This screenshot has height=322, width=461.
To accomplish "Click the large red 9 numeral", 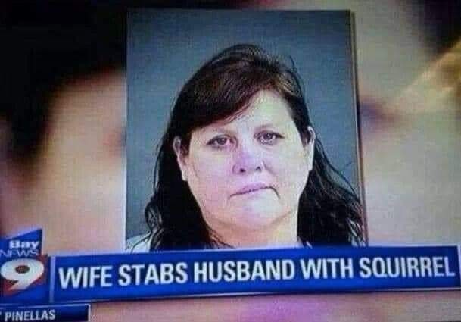I will [22, 274].
